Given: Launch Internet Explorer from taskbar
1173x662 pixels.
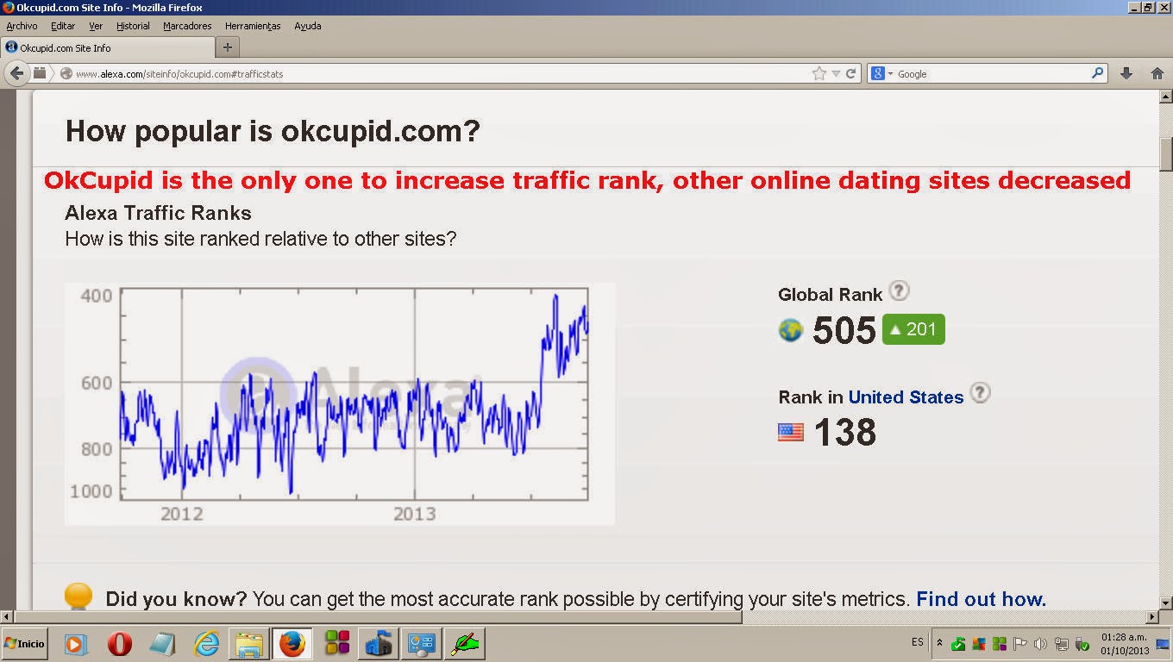Looking at the screenshot, I should [x=206, y=644].
